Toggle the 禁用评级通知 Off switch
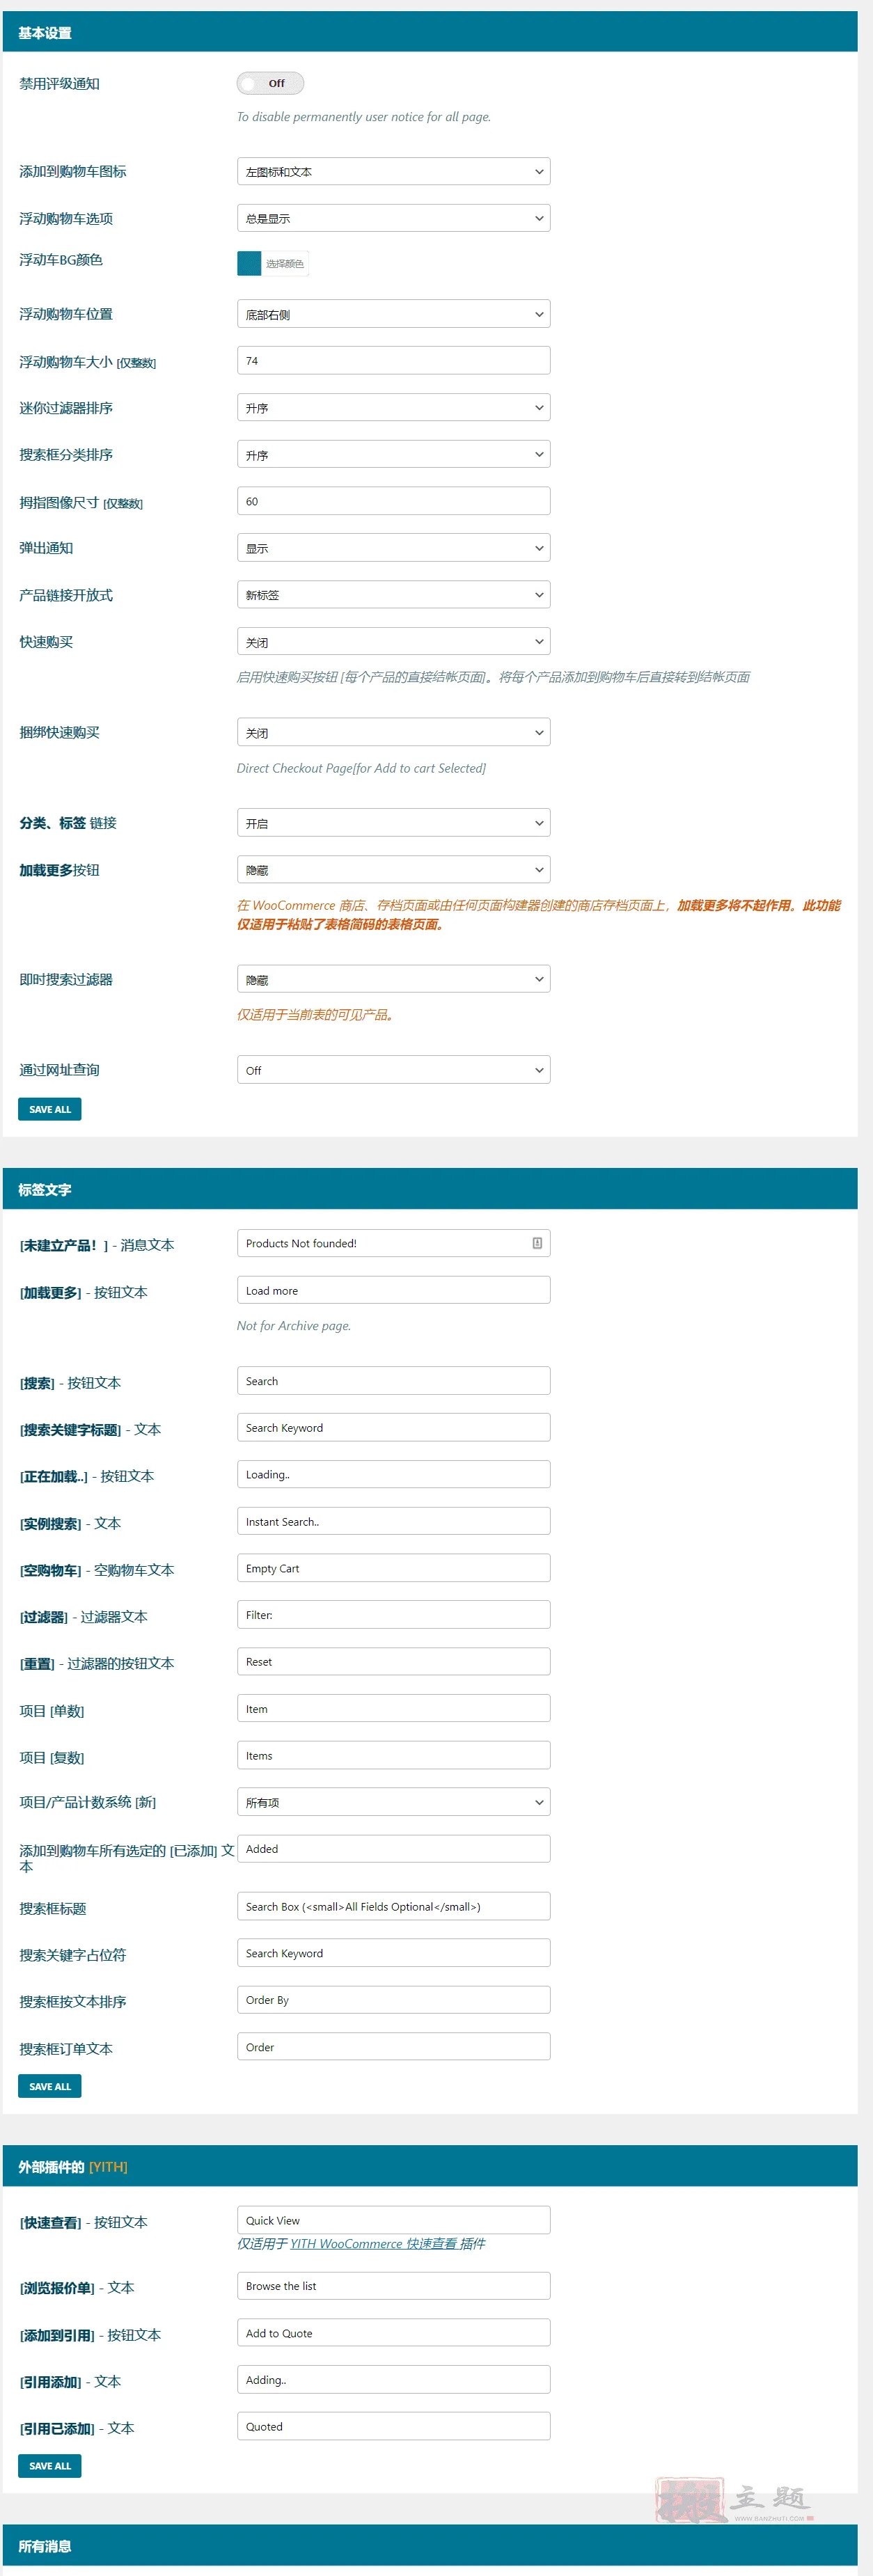The height and width of the screenshot is (2576, 873). pos(270,83)
